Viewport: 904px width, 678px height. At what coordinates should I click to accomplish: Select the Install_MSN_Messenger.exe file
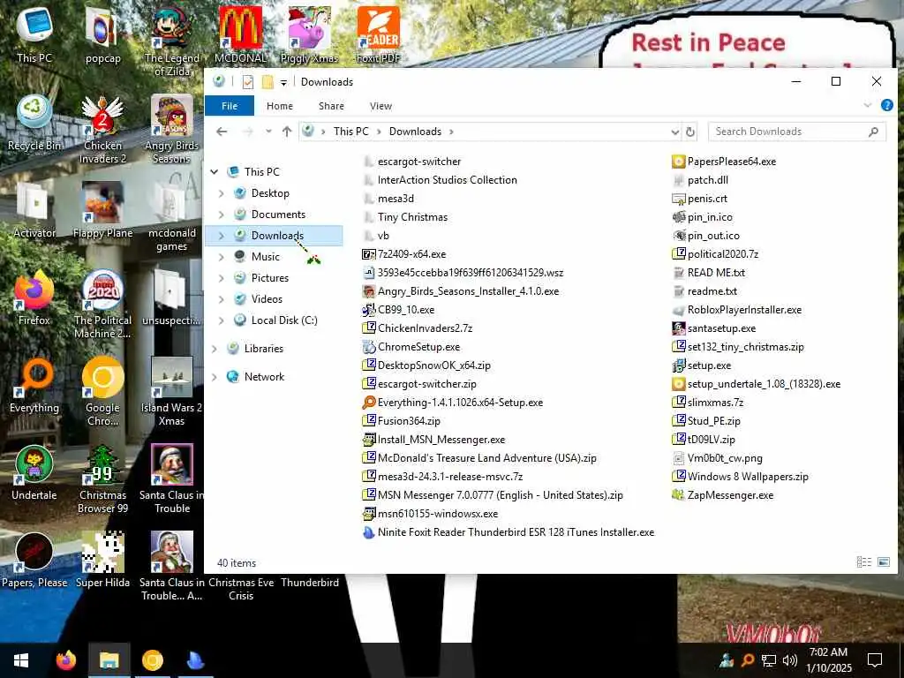click(x=433, y=440)
